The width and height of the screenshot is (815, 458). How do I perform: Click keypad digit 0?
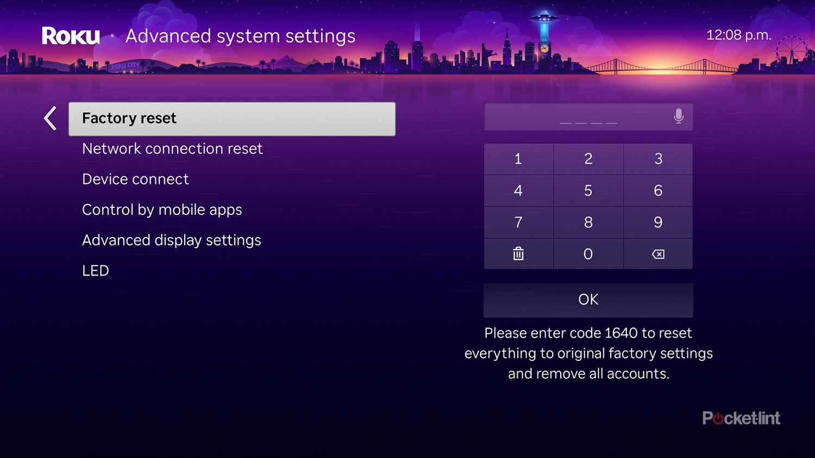[x=588, y=254]
